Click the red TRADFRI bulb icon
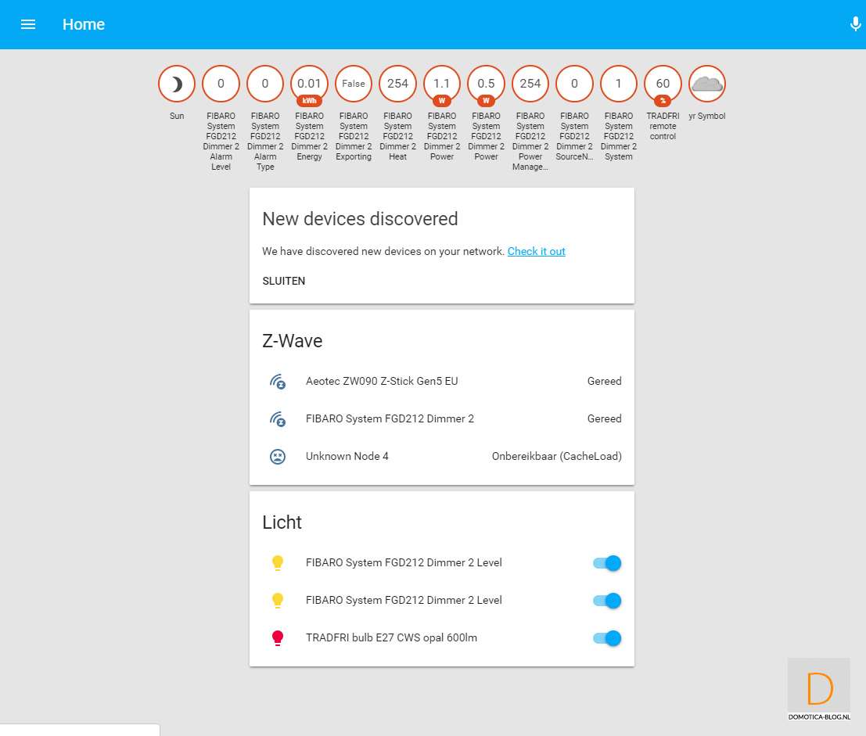 277,638
